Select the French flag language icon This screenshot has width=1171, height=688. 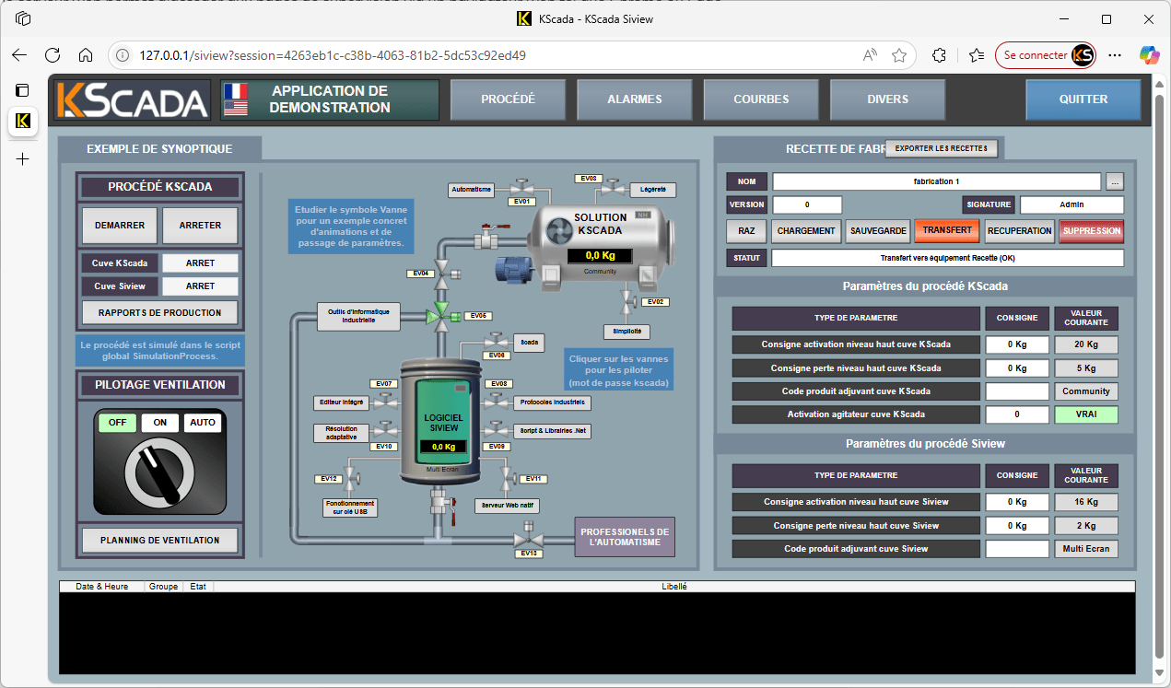pos(236,91)
